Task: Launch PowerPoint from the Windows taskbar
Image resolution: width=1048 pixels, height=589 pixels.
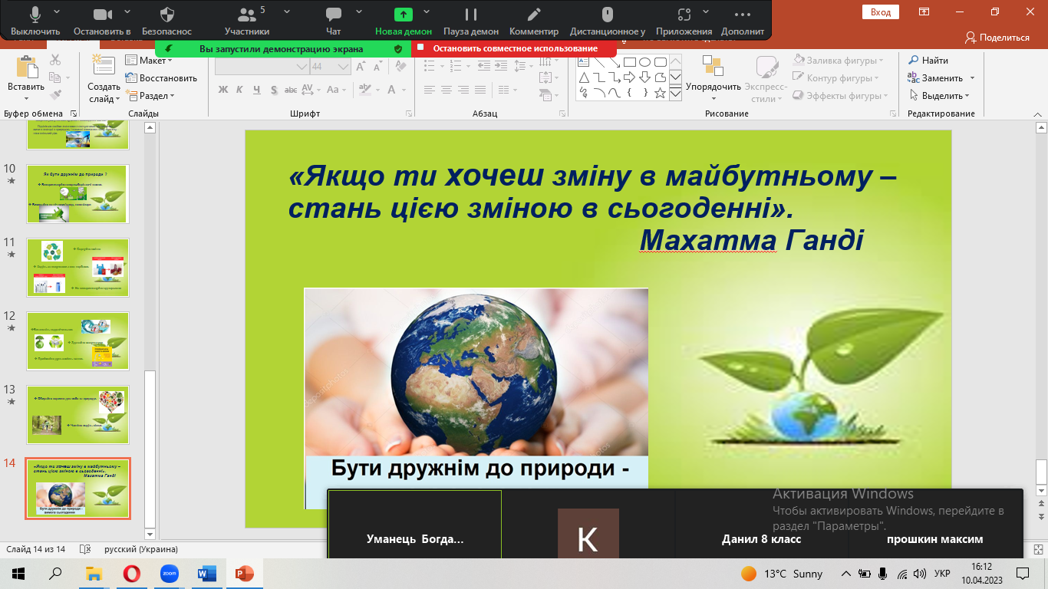Action: (244, 574)
